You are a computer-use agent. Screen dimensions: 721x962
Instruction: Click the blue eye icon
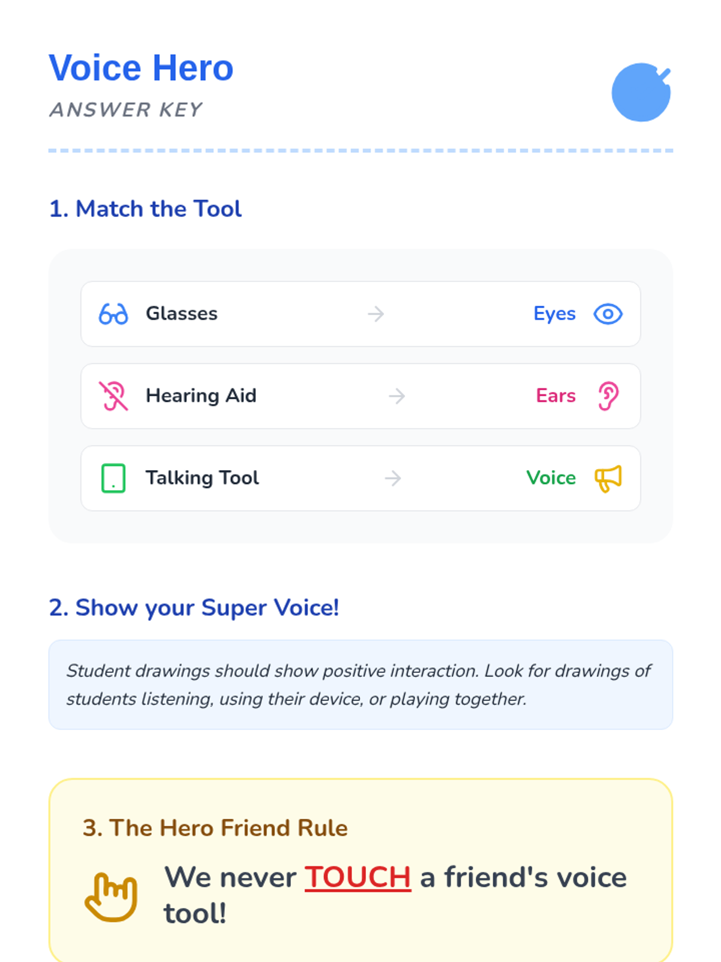click(607, 314)
